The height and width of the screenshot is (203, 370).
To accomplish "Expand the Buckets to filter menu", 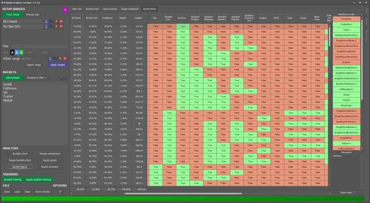I will point(37,78).
